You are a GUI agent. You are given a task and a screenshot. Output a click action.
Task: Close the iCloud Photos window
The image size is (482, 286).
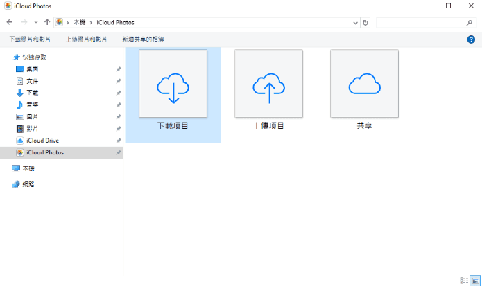[471, 6]
